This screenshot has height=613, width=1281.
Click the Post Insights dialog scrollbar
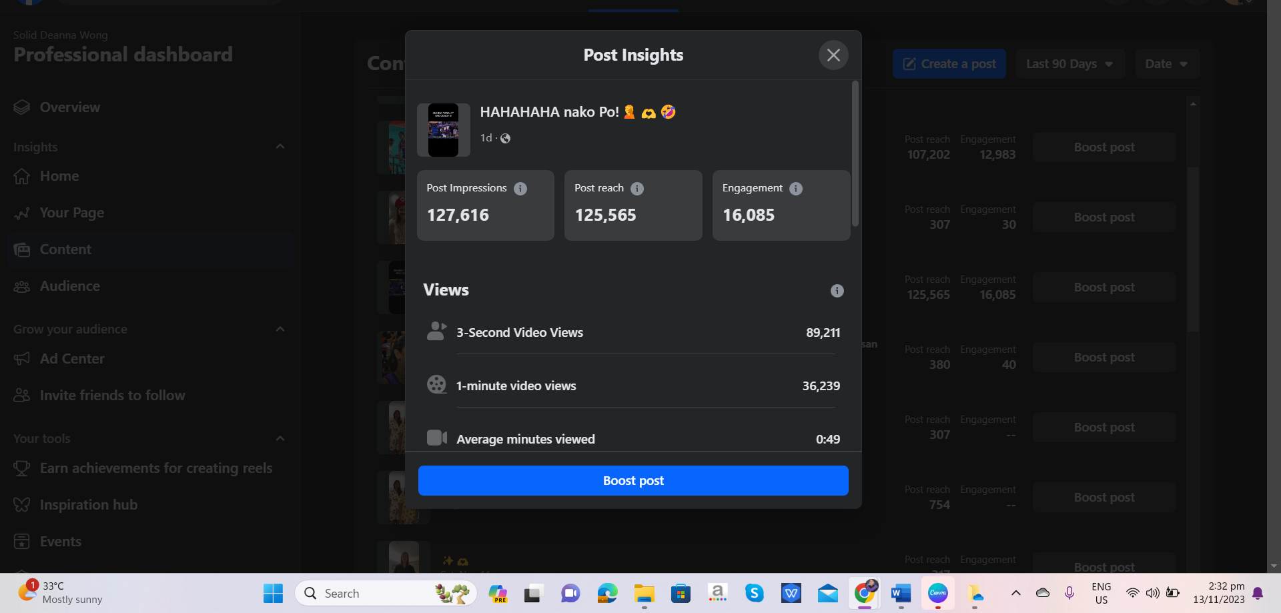point(855,154)
